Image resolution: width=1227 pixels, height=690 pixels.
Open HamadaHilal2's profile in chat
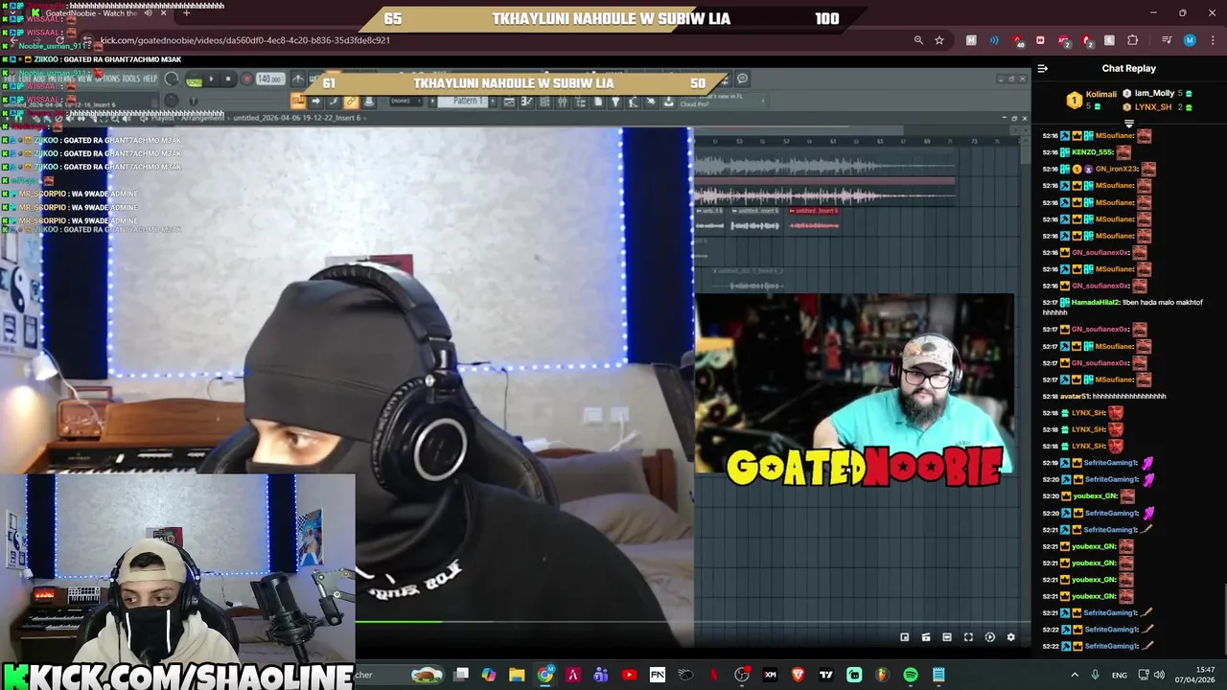pos(1097,303)
